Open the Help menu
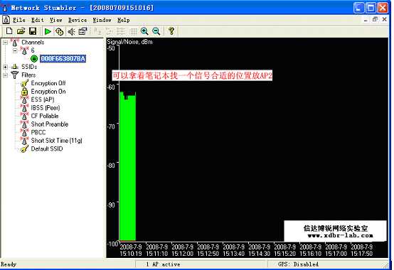Image resolution: width=394 pixels, height=270 pixels. pyautogui.click(x=123, y=20)
